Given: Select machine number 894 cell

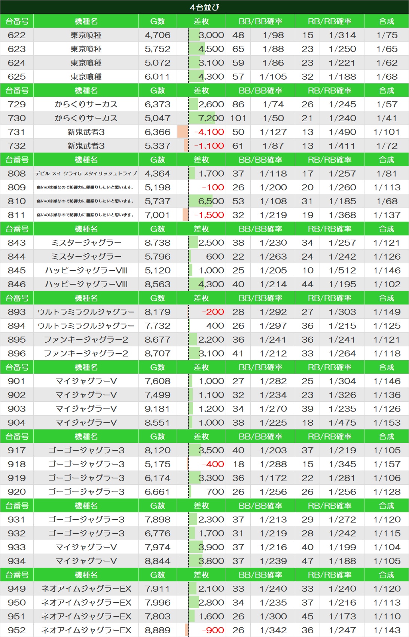Looking at the screenshot, I should click(17, 326).
